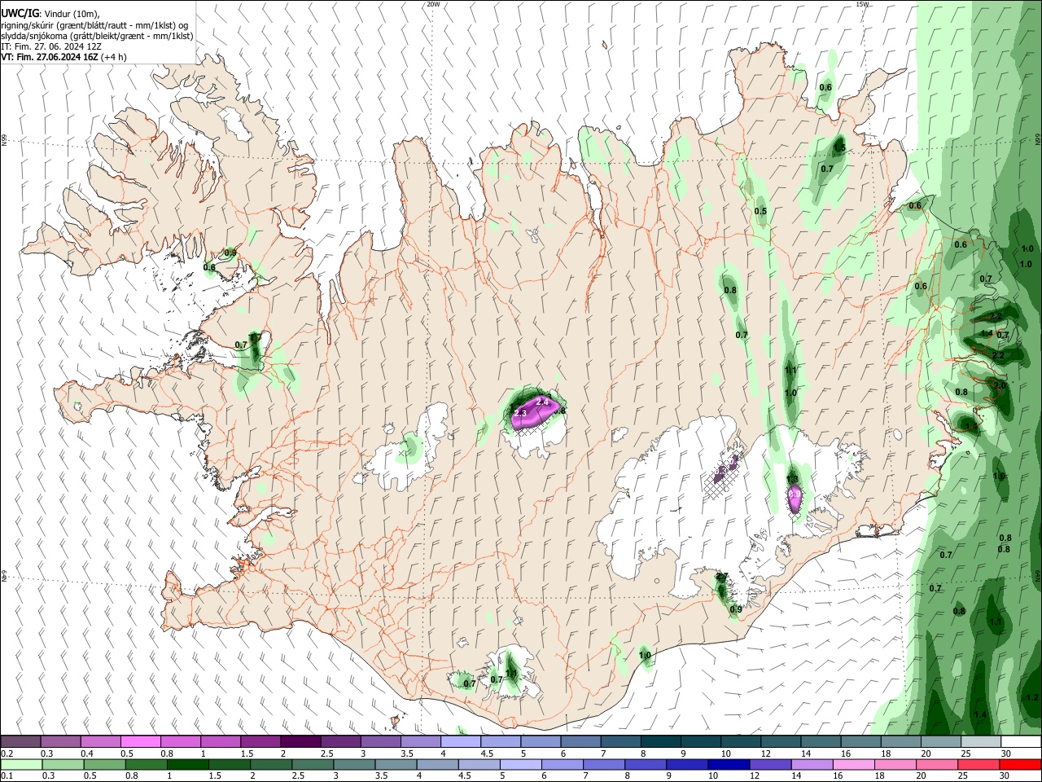
Task: Click the 'IT: Fim. 27. 06. 2024 12Z' line
Action: point(50,46)
